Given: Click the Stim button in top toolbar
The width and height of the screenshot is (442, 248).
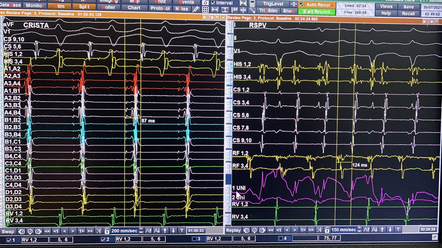Looking at the screenshot, I should coord(59,6).
